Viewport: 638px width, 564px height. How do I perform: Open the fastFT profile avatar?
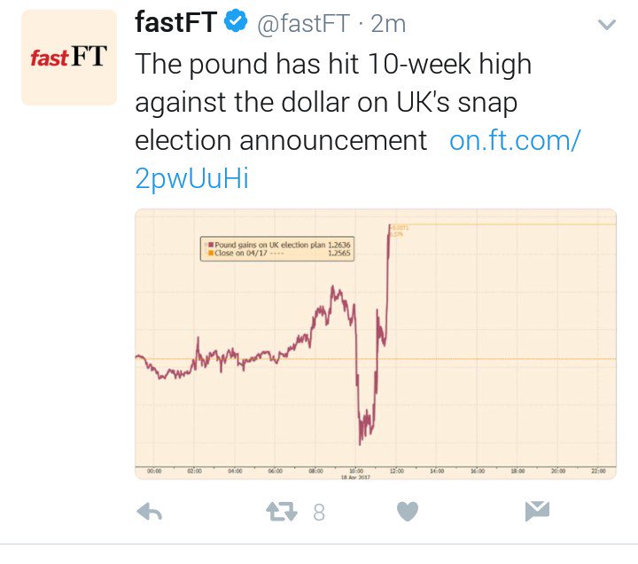[69, 58]
